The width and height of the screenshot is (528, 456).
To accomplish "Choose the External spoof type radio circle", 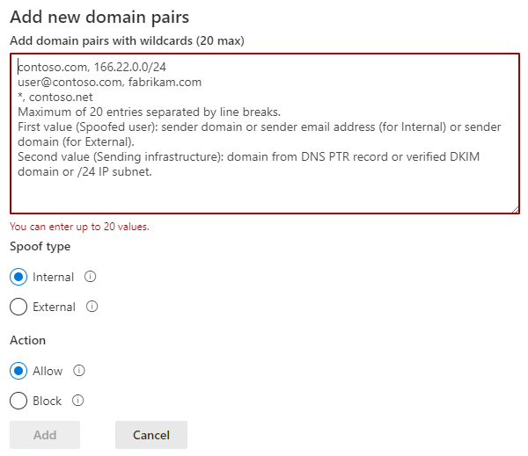I will point(18,307).
